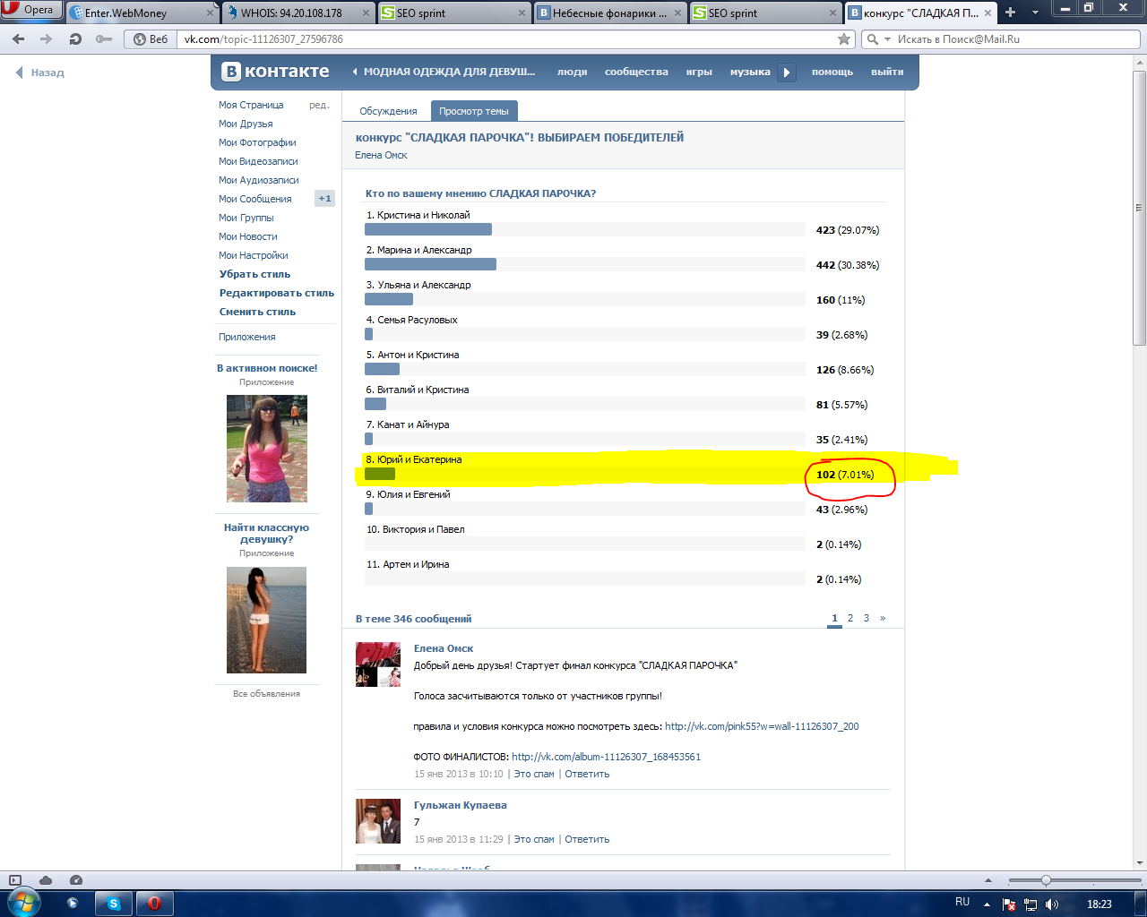Click the Opera taskbar icon
This screenshot has width=1147, height=917.
154,904
